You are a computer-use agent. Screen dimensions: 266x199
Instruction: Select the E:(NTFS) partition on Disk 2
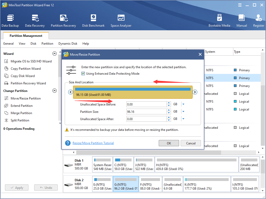tap(103, 184)
